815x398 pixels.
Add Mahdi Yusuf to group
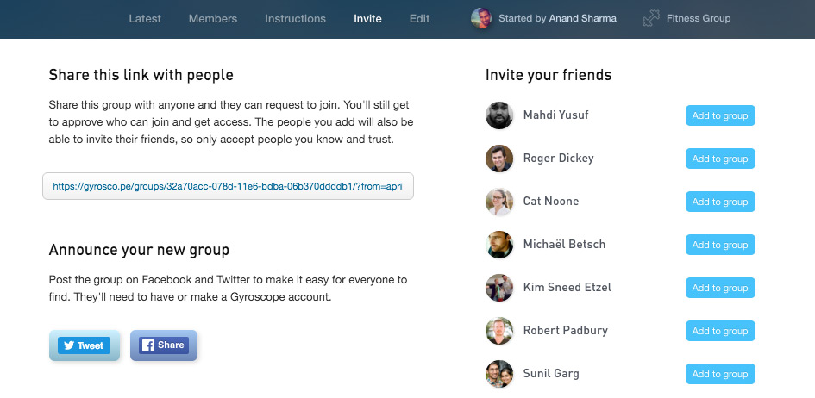point(720,115)
